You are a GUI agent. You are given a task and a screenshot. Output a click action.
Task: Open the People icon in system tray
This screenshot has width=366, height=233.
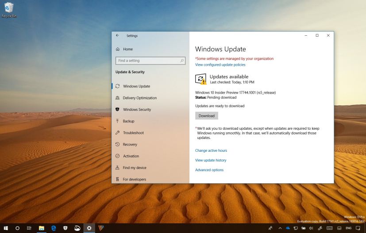click(x=270, y=228)
